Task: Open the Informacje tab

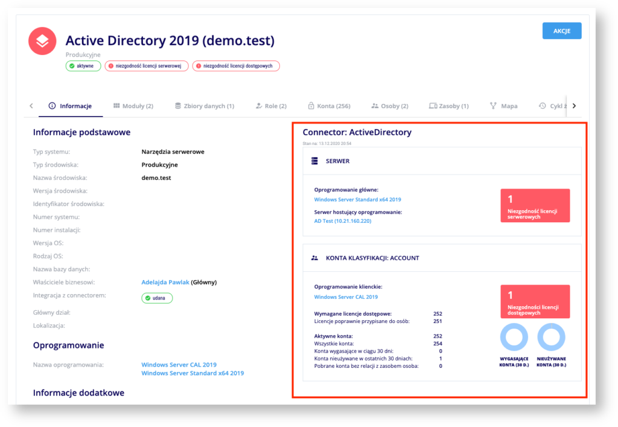Action: [71, 106]
